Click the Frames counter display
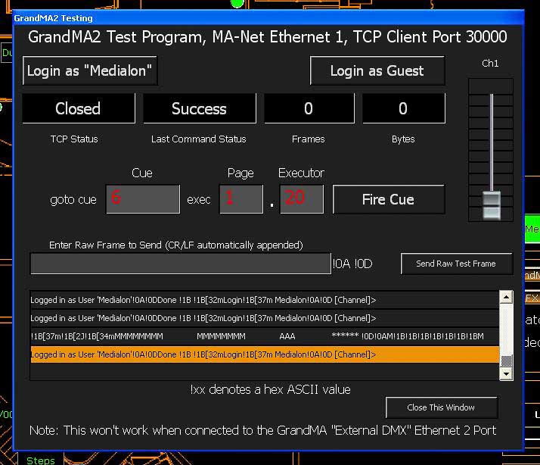 [x=309, y=108]
